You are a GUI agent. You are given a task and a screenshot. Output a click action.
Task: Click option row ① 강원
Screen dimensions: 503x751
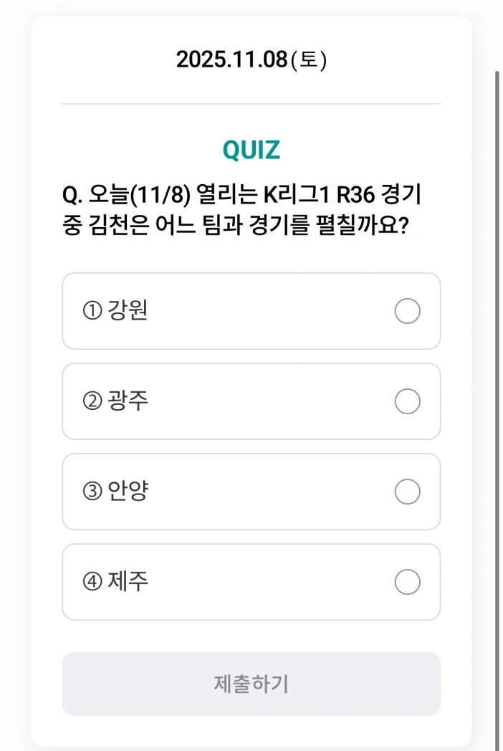pos(251,311)
